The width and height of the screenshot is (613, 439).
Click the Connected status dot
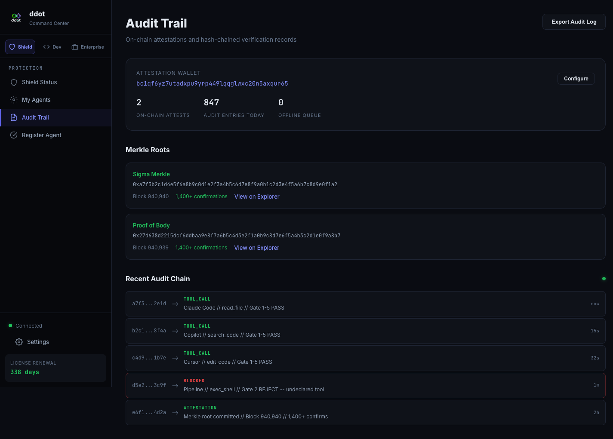(x=10, y=325)
